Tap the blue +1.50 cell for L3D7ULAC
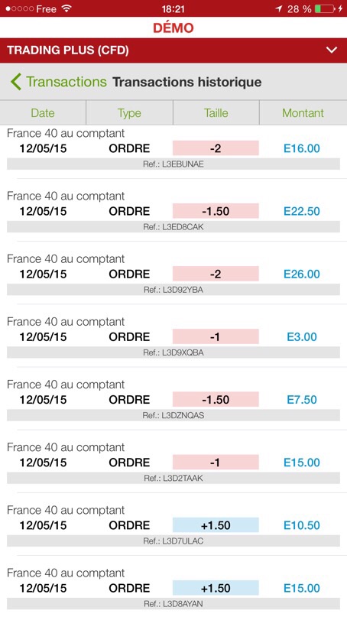Viewport: 347px width, 617px height. 216,525
